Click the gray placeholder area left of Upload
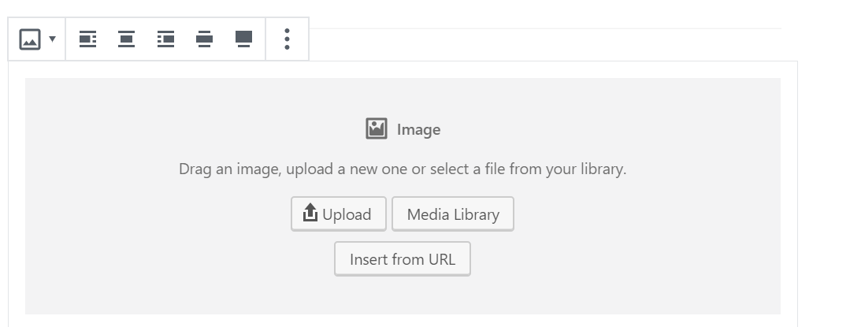The height and width of the screenshot is (327, 850). (158, 214)
